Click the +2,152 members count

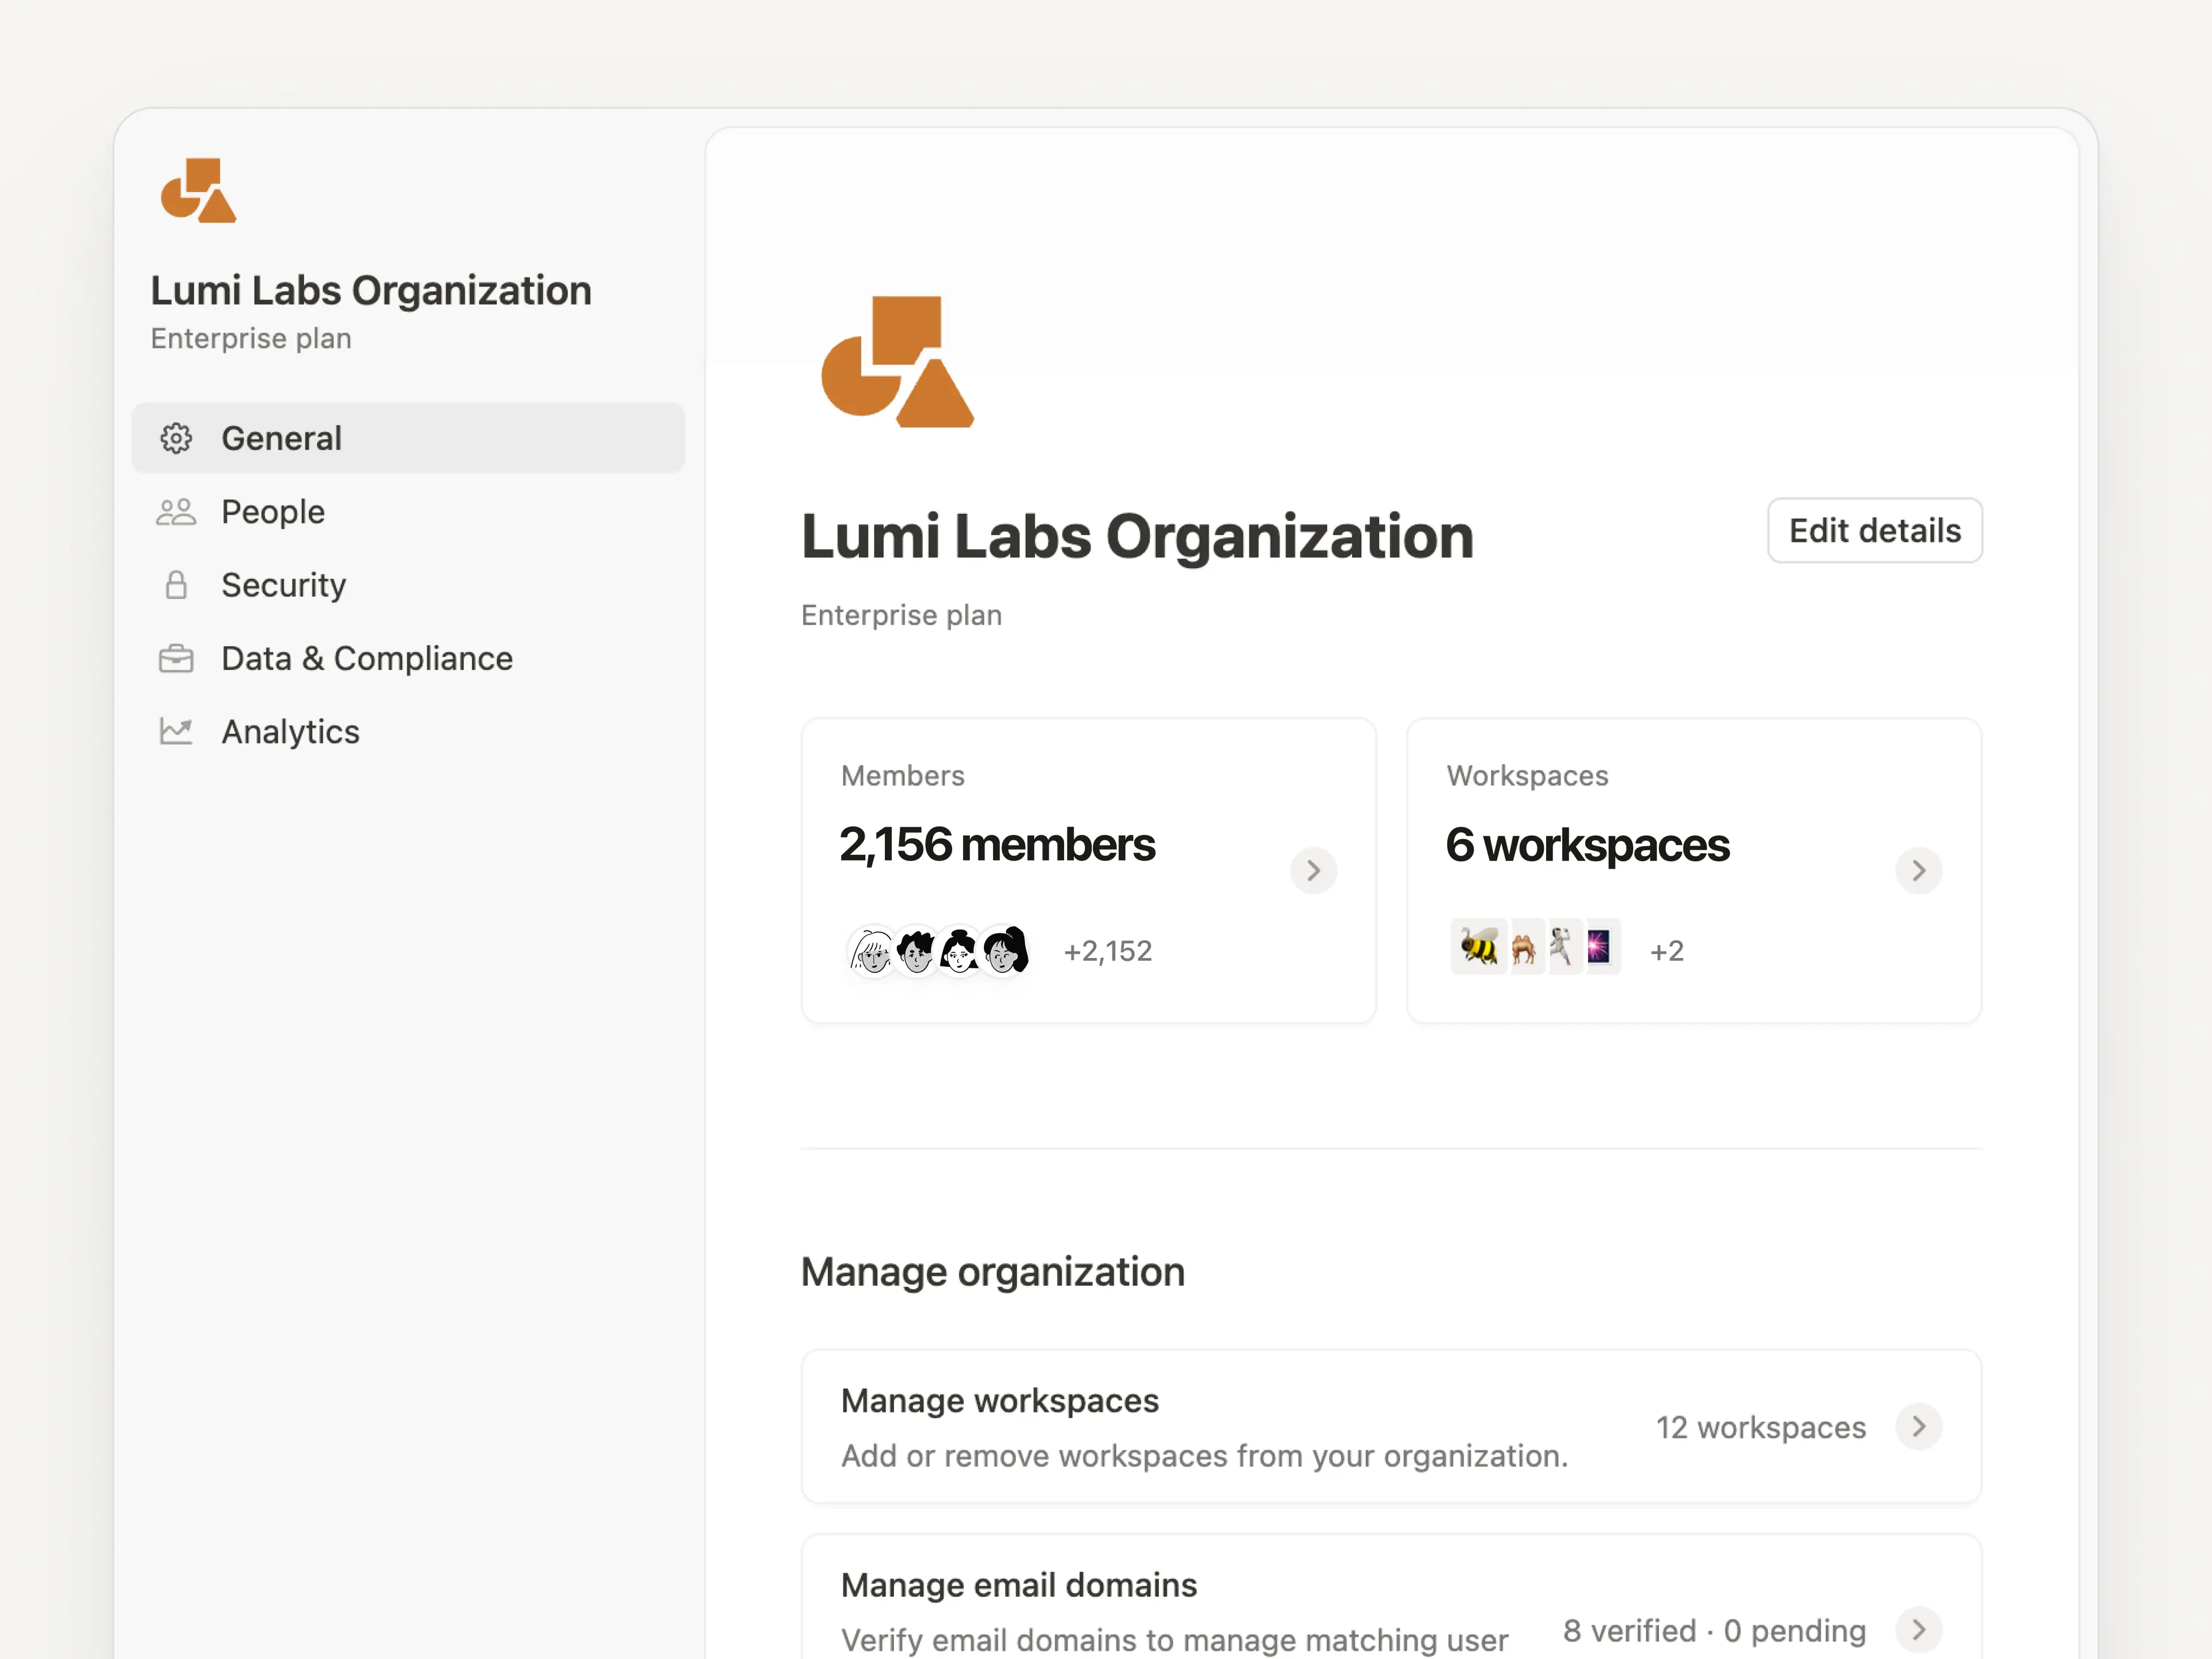tap(1107, 951)
